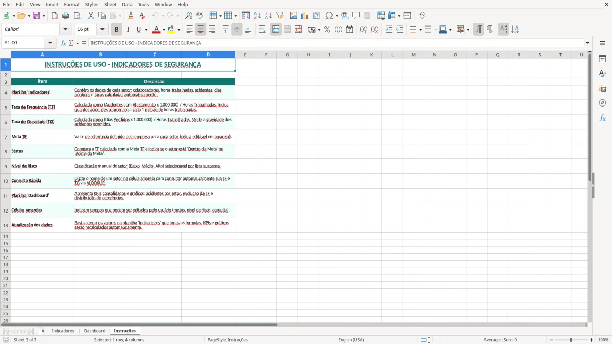Click the 100% zoom level

603,340
